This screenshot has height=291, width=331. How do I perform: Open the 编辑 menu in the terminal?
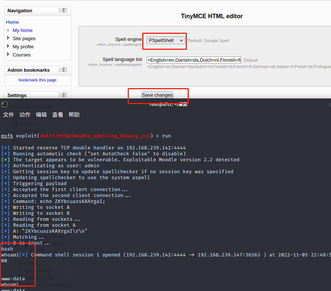[x=41, y=115]
